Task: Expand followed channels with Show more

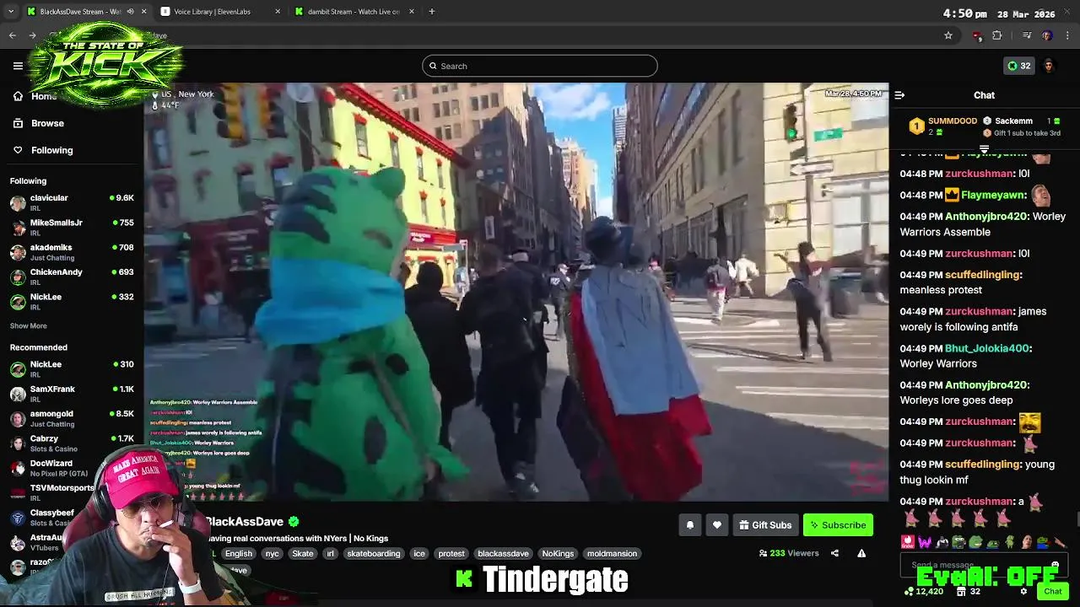Action: click(29, 326)
